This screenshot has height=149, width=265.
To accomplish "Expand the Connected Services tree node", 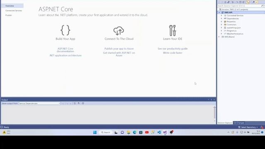I will (222, 16).
